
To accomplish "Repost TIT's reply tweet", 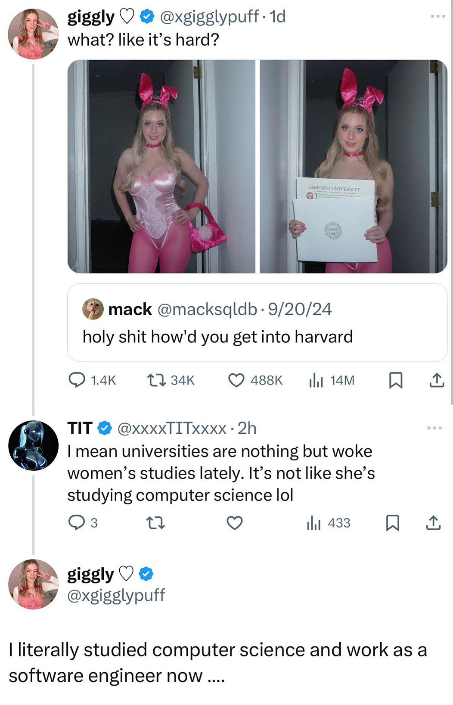I will click(x=155, y=523).
